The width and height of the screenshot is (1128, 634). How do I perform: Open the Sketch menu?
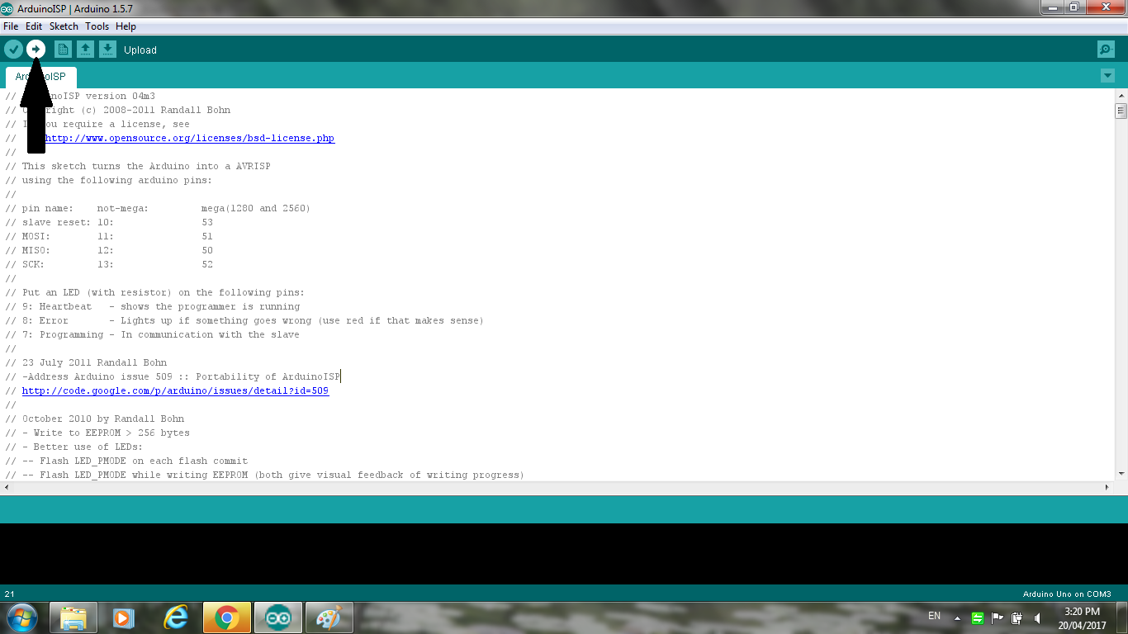(64, 26)
